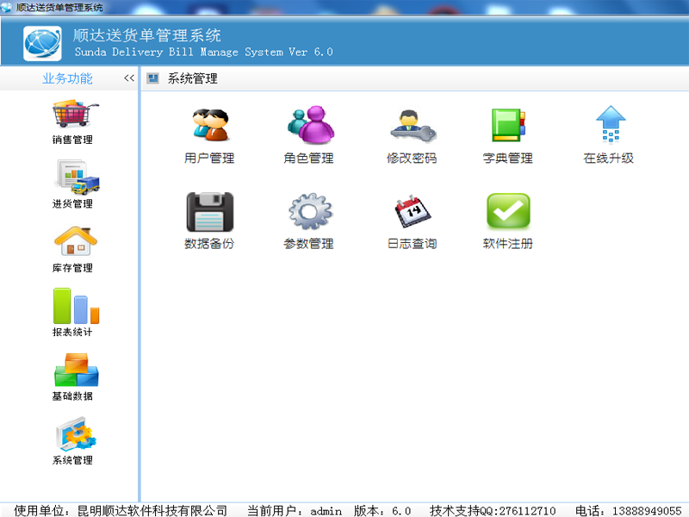The image size is (689, 517).
Task: Open 日志查询 calendar log query icon
Action: tap(412, 212)
